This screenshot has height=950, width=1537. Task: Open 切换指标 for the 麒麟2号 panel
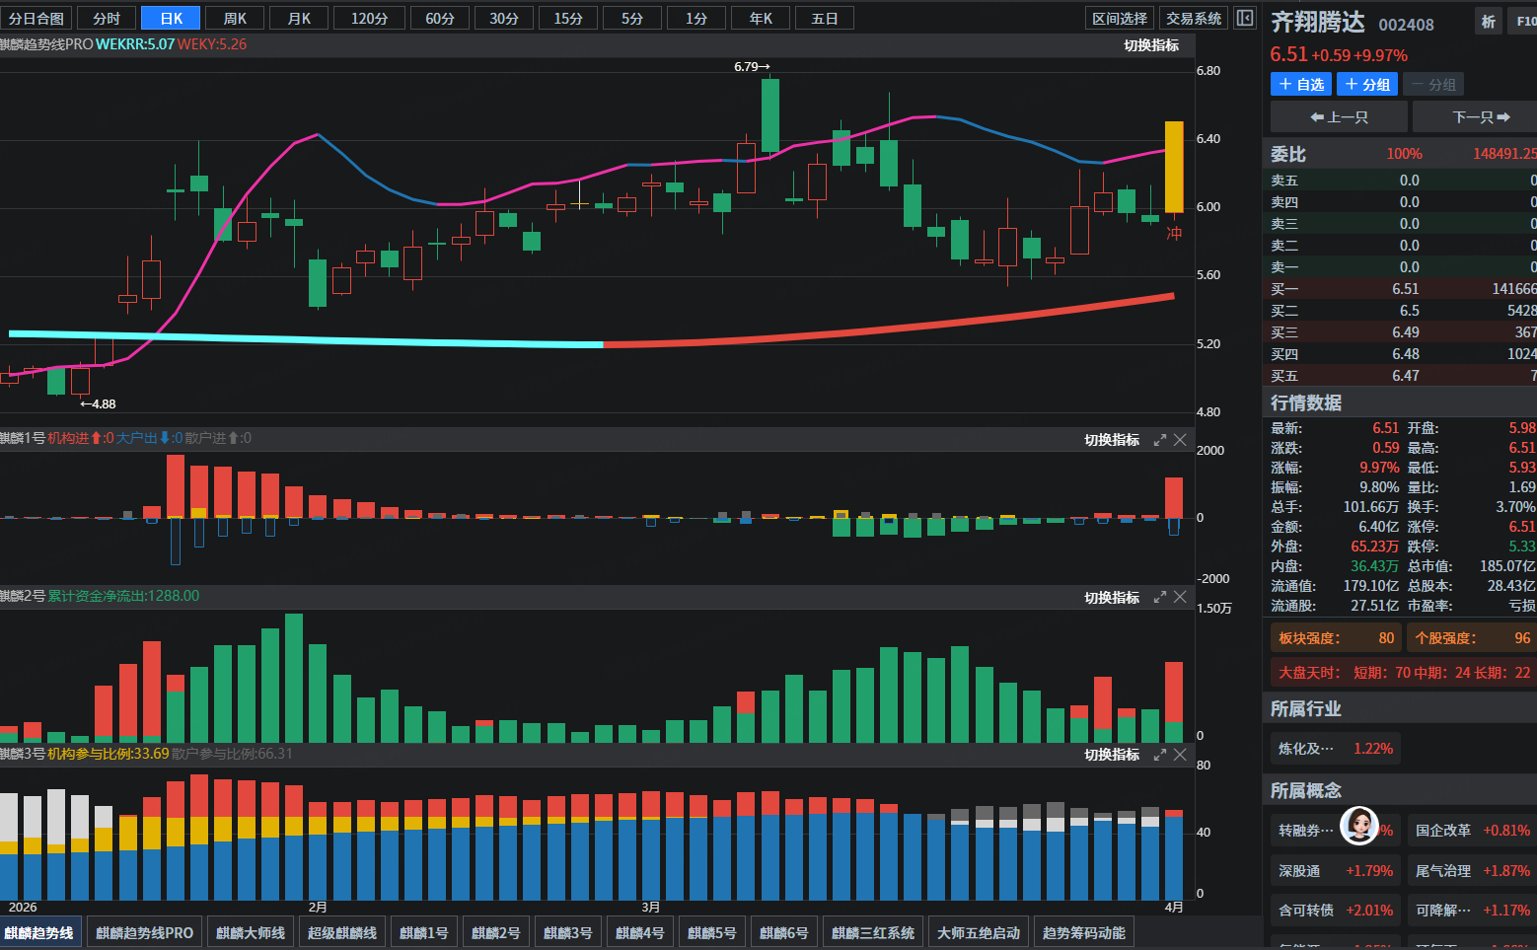(1112, 598)
